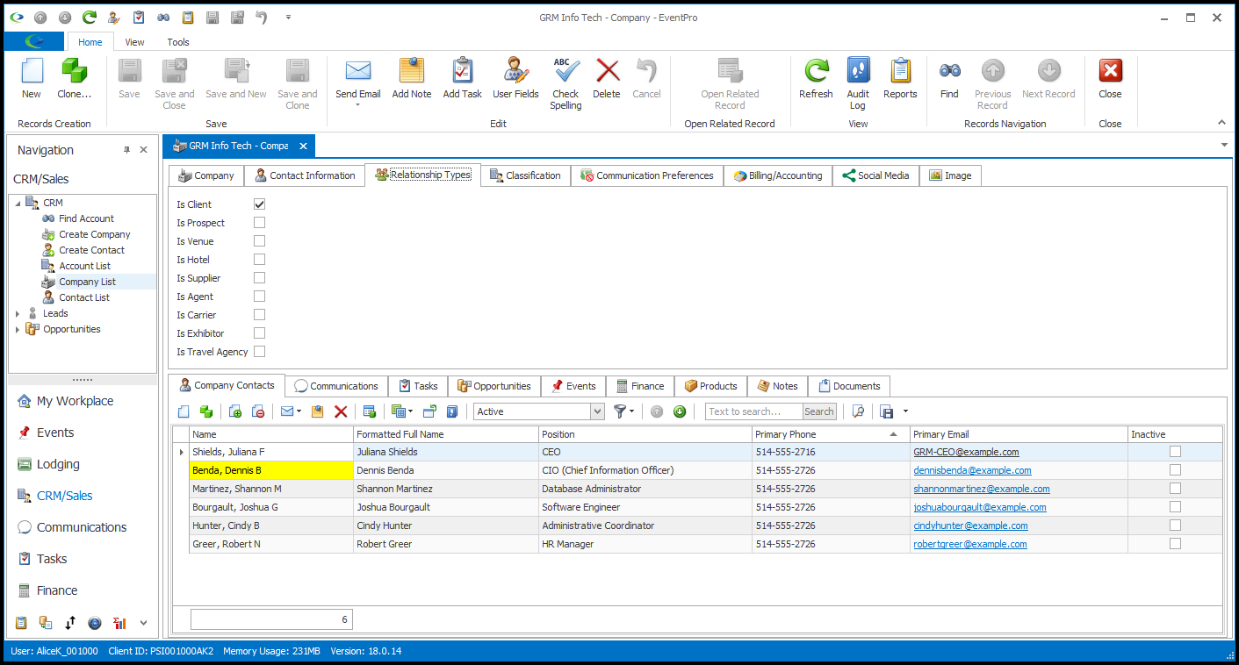Enable the Is Venue checkbox
The height and width of the screenshot is (665, 1239).
click(x=259, y=241)
